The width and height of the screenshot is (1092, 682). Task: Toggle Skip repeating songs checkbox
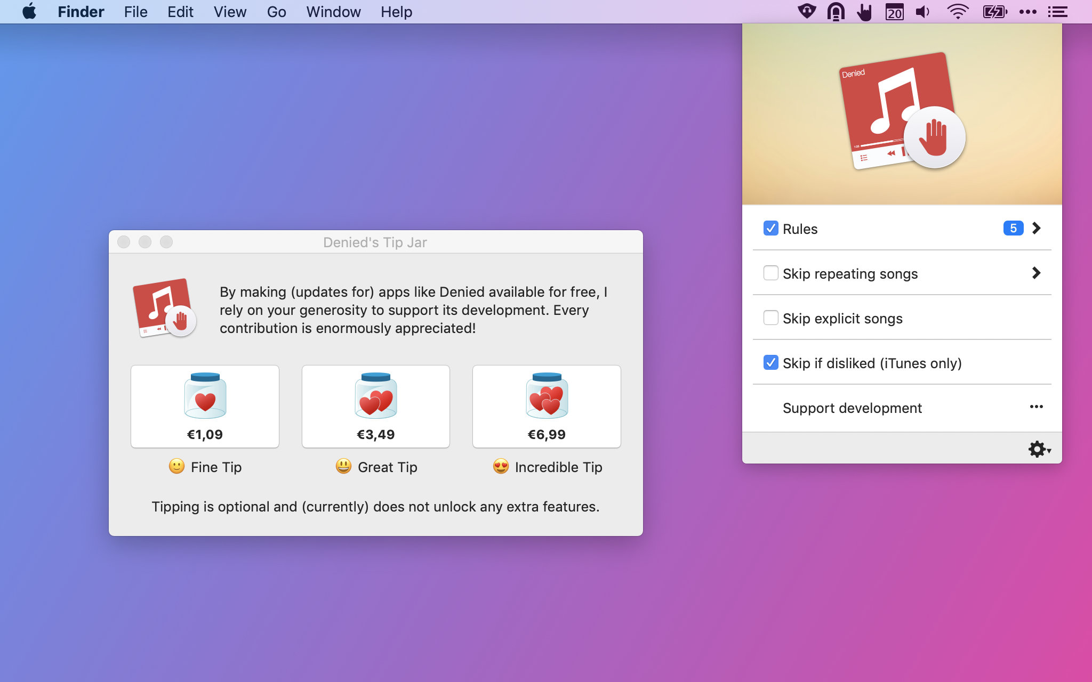point(770,273)
